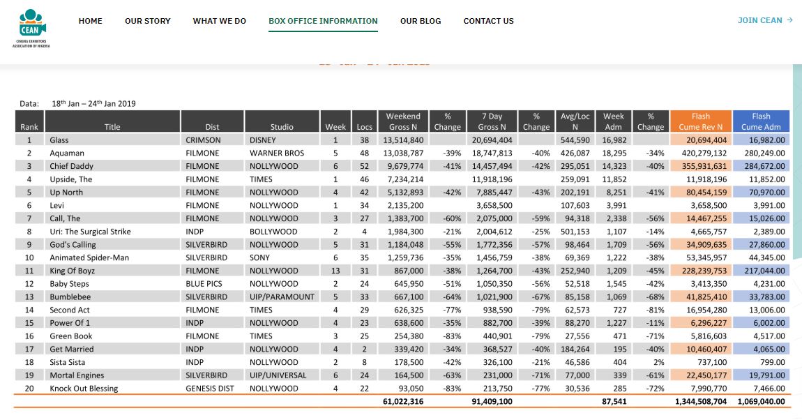Click BOLLYWOOD studio cell

[273, 232]
